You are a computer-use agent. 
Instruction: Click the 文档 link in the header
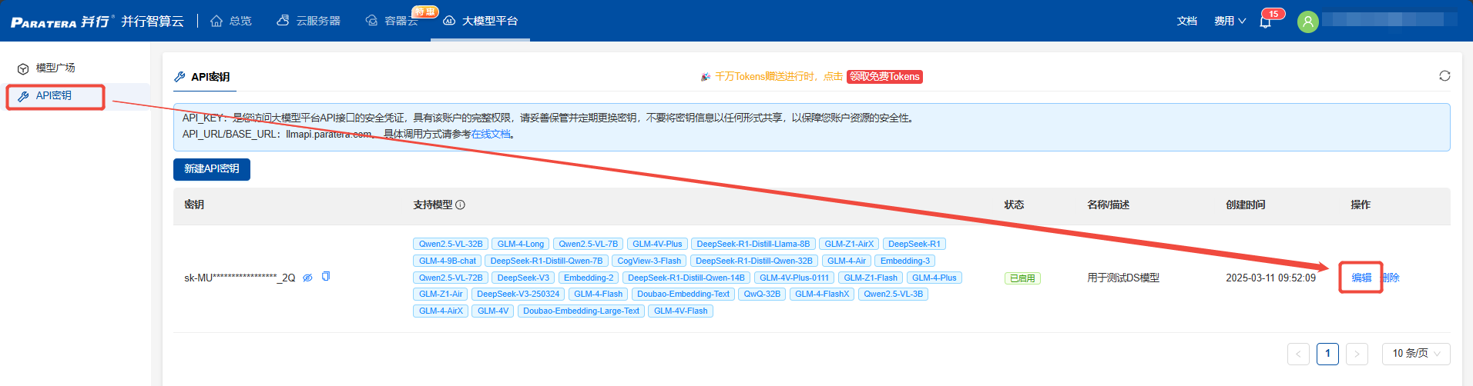point(1187,21)
